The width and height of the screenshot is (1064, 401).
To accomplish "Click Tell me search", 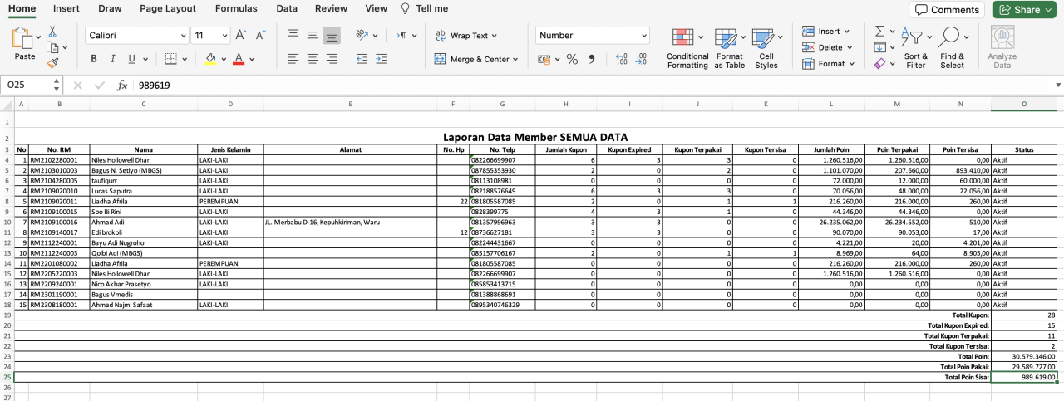I will pyautogui.click(x=424, y=8).
